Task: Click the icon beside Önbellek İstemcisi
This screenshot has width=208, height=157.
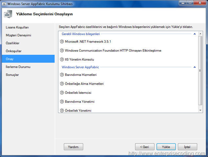Action: [x=62, y=93]
